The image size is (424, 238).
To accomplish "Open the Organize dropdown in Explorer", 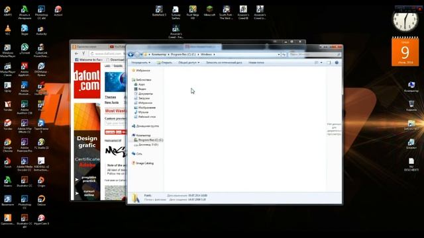I will (x=140, y=63).
